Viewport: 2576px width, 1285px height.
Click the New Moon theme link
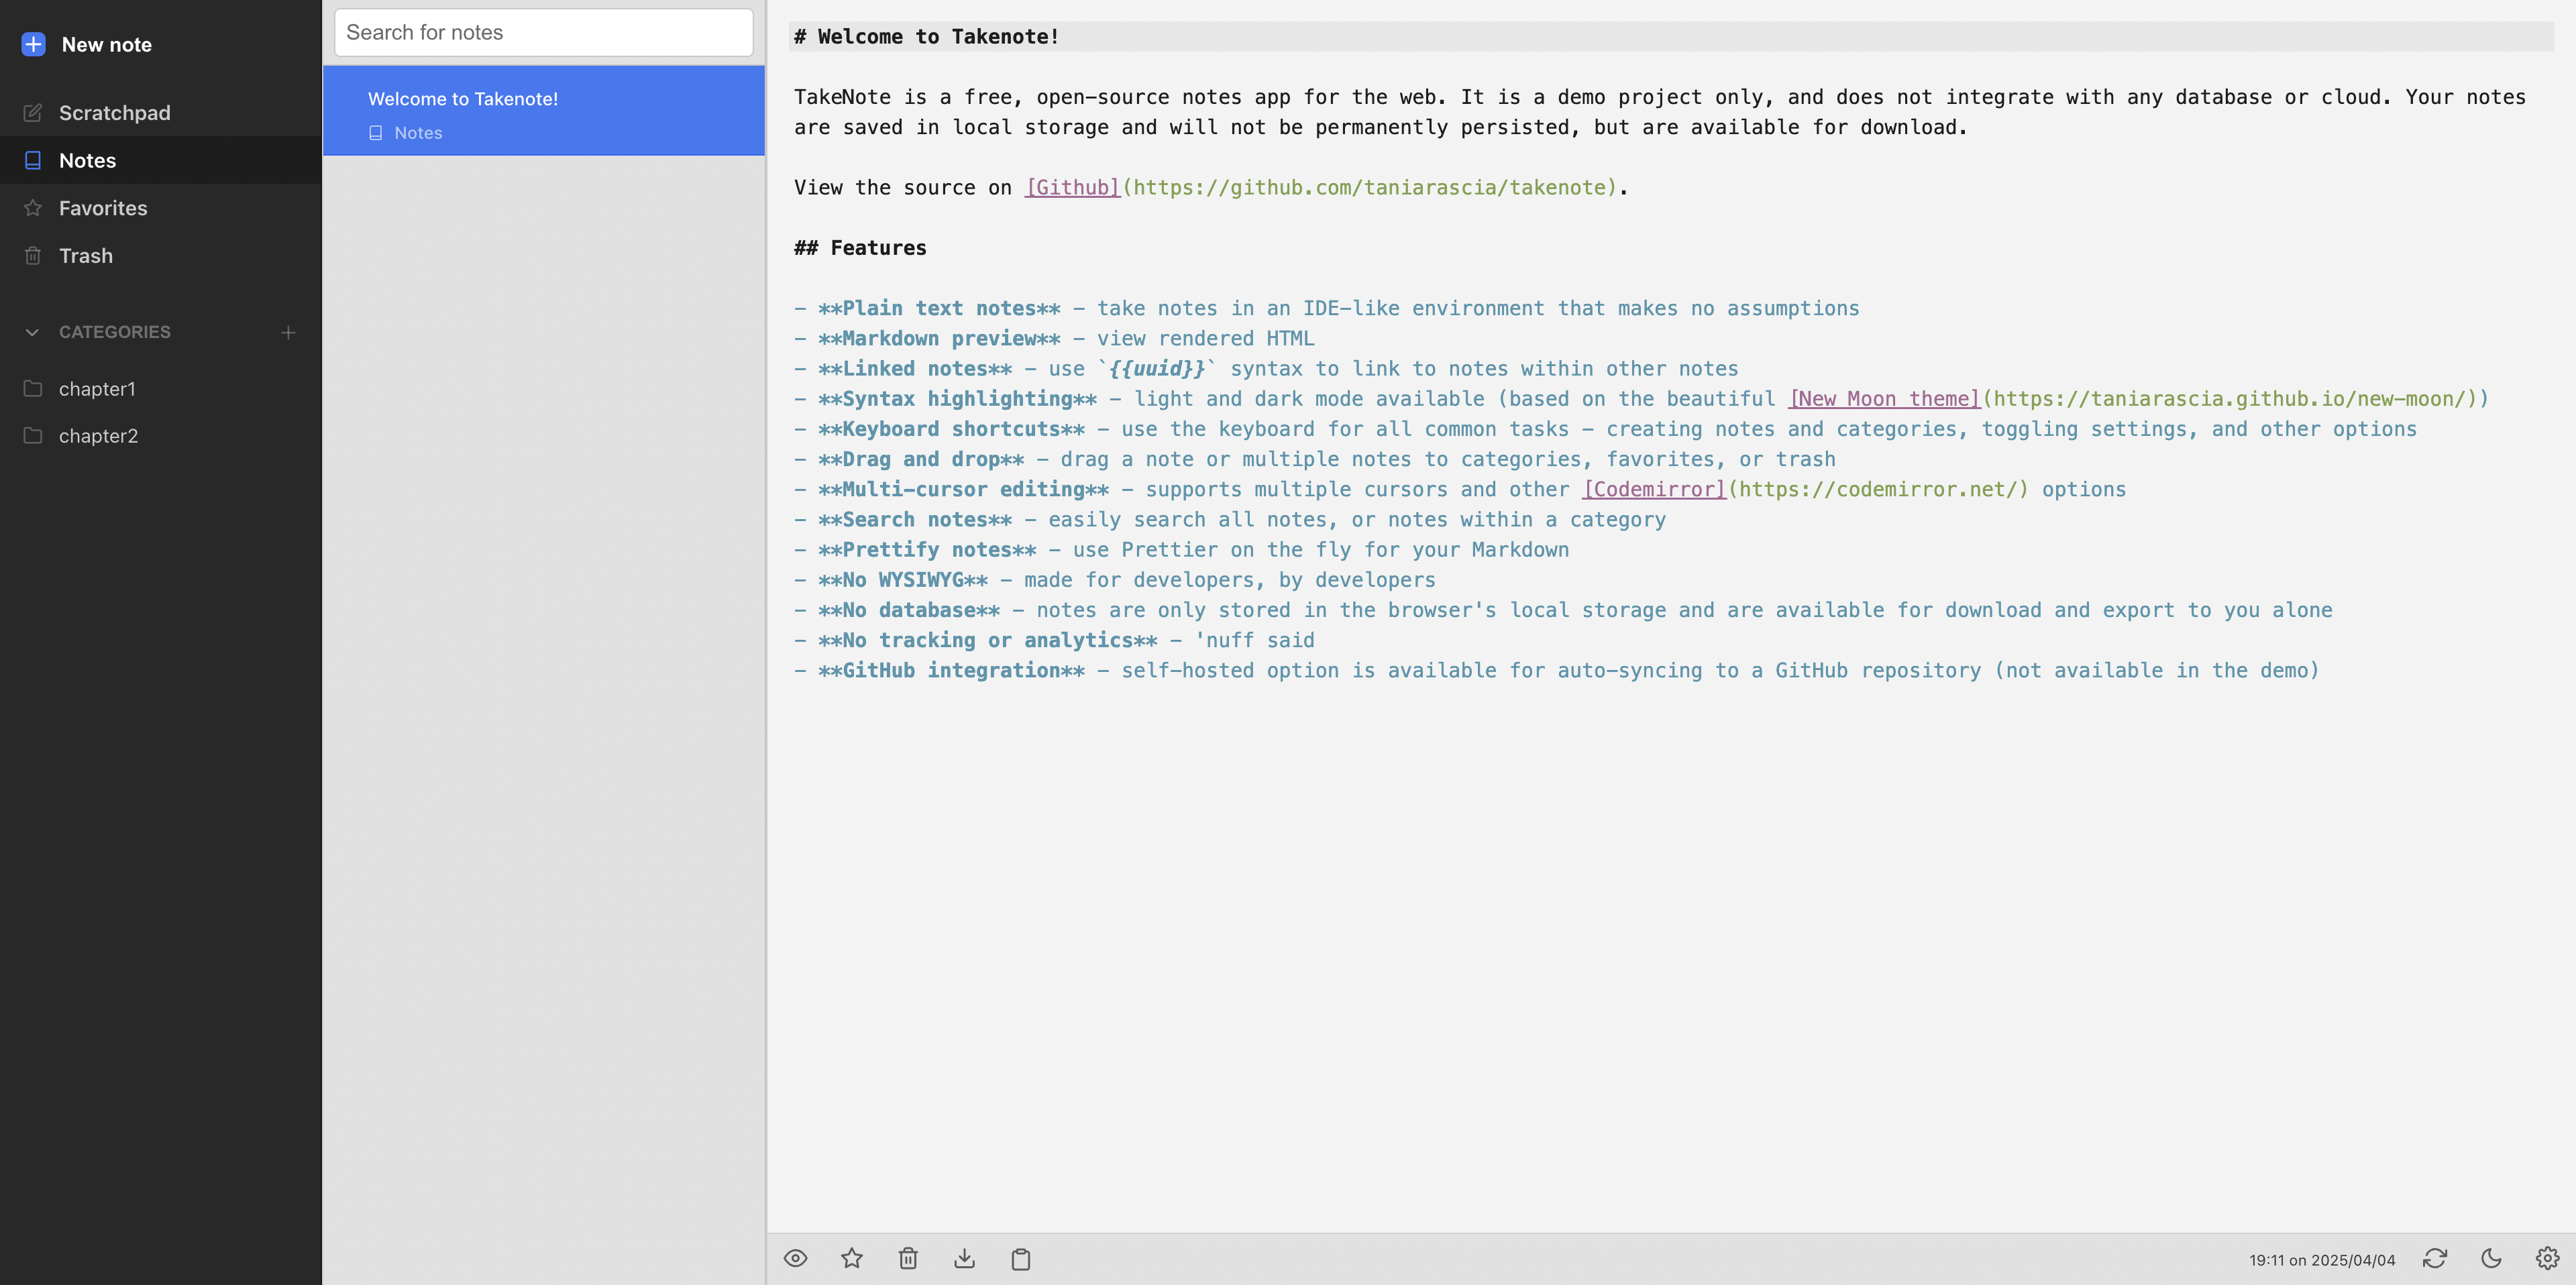[x=1884, y=398]
